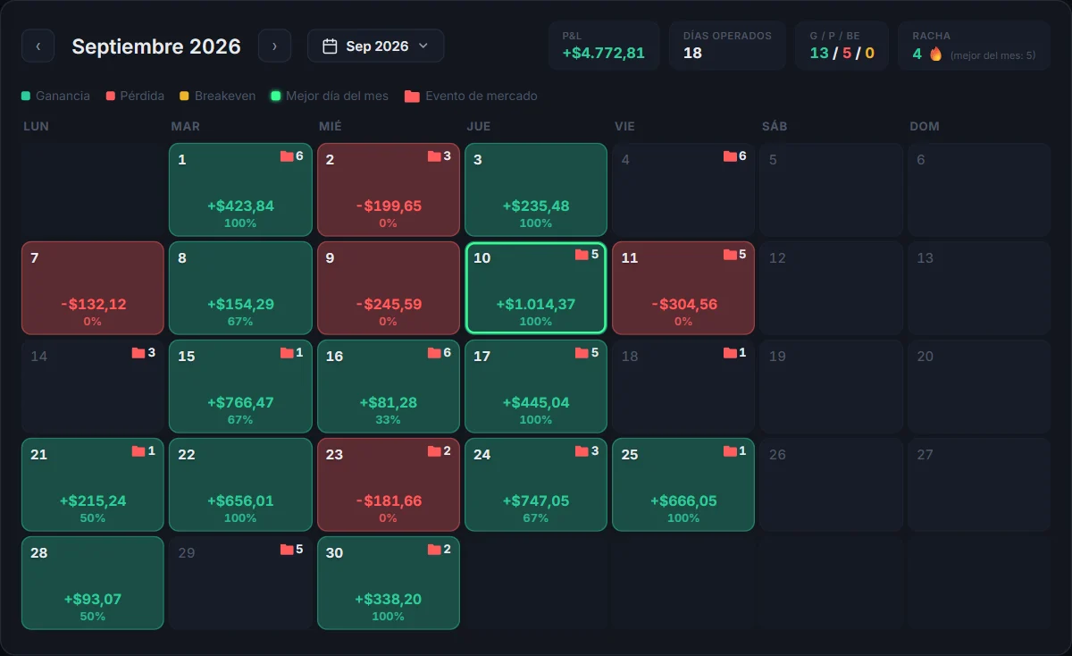Click the JUE column header
This screenshot has width=1072, height=656.
click(478, 126)
